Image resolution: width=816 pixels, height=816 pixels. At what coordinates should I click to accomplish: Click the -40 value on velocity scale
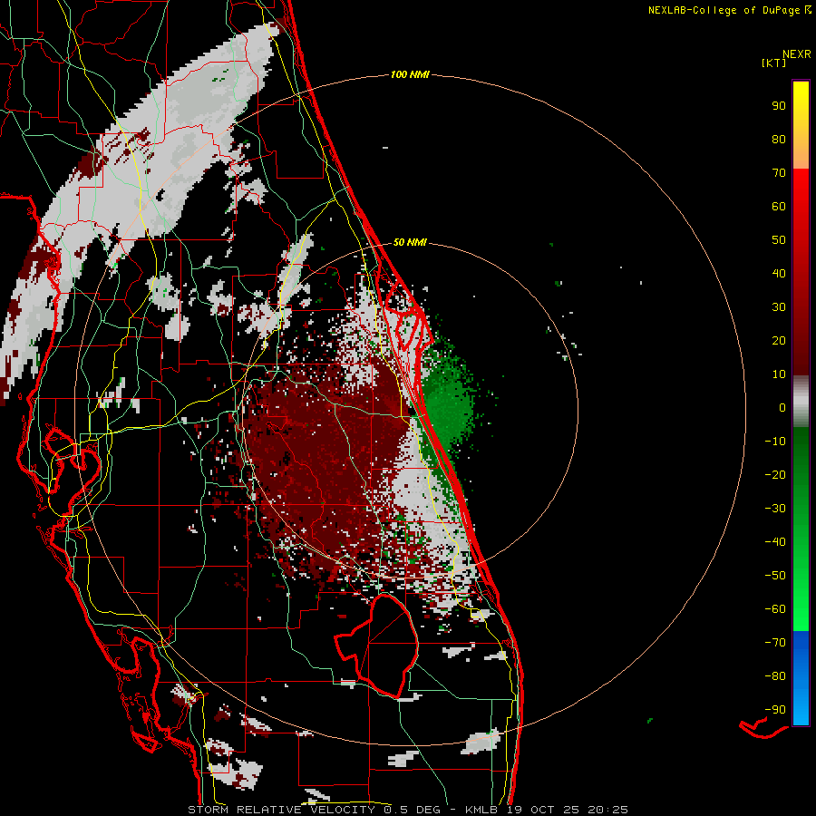(775, 542)
